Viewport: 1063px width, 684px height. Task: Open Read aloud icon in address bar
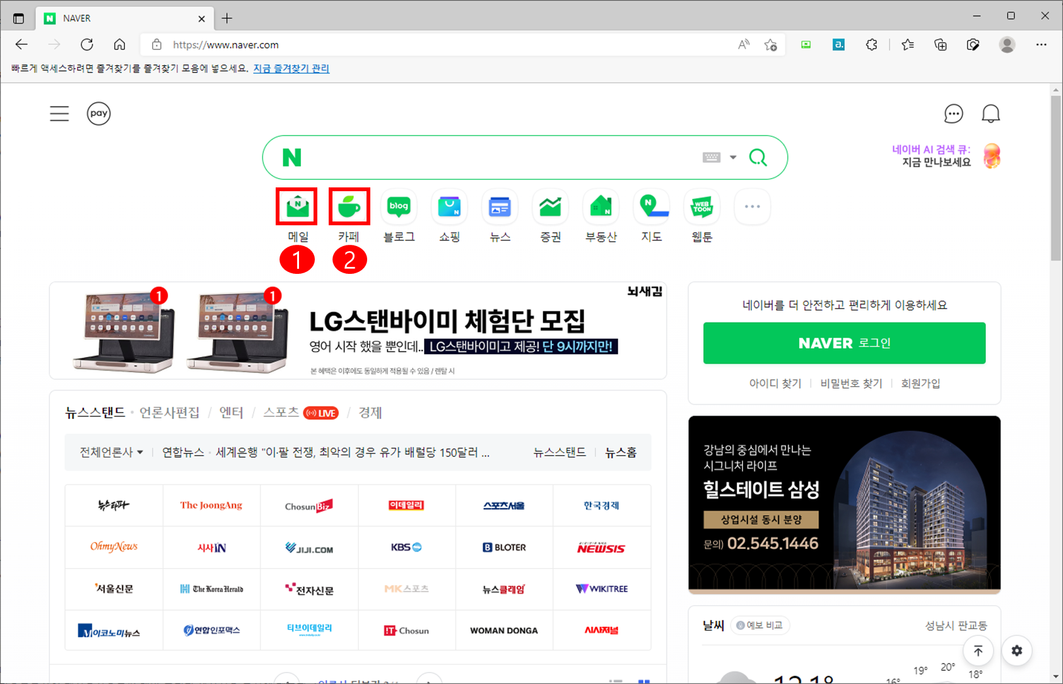point(744,44)
